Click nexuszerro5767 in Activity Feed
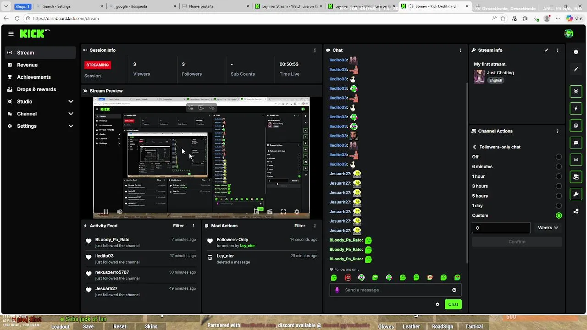 (112, 272)
